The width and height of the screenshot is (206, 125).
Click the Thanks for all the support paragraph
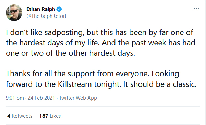click(101, 79)
